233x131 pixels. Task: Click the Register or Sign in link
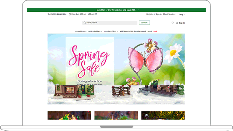(154, 14)
